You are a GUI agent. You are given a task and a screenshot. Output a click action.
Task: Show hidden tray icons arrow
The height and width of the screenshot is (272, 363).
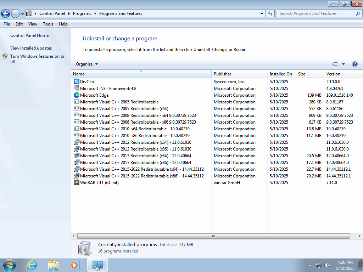tap(310, 265)
